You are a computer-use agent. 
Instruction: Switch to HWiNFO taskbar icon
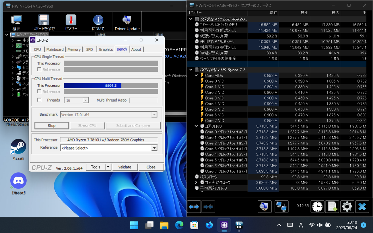coord(239,225)
